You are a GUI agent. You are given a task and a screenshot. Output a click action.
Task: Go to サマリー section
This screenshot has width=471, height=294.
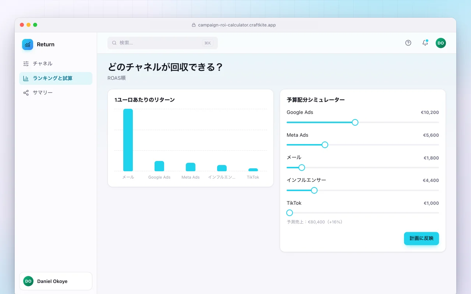tap(56, 93)
